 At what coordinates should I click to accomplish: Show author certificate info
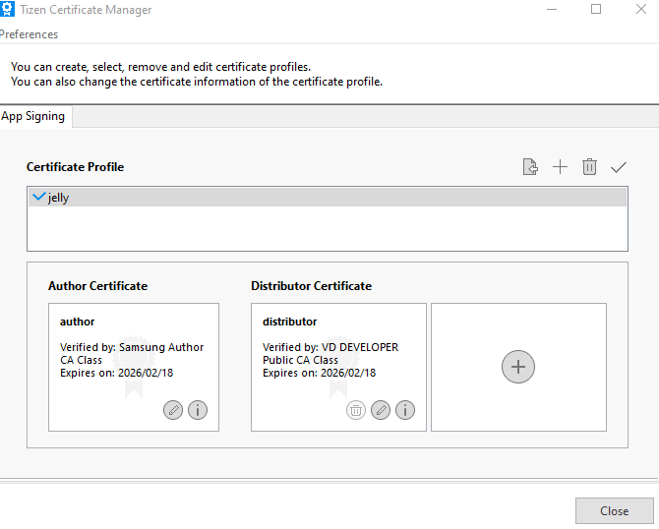pos(198,410)
